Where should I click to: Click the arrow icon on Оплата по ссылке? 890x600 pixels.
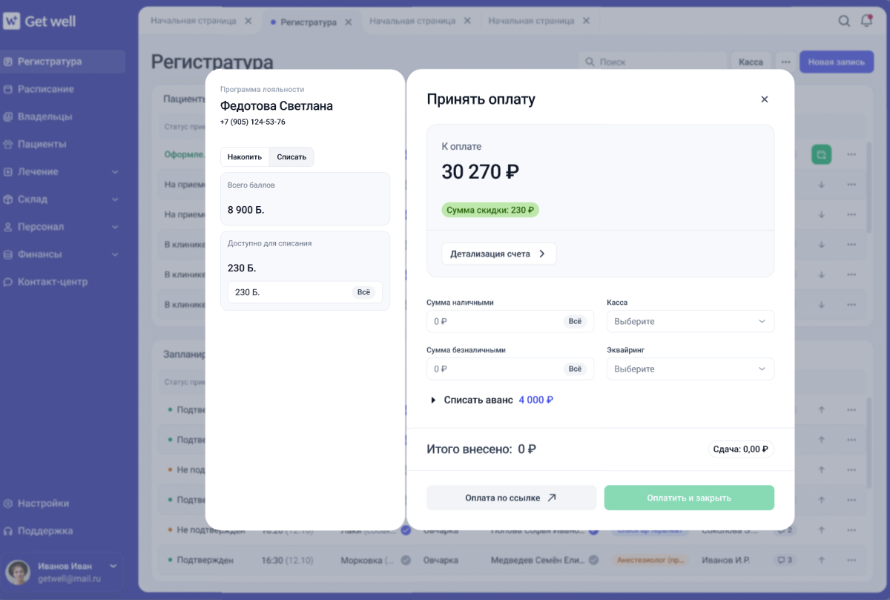(x=551, y=498)
